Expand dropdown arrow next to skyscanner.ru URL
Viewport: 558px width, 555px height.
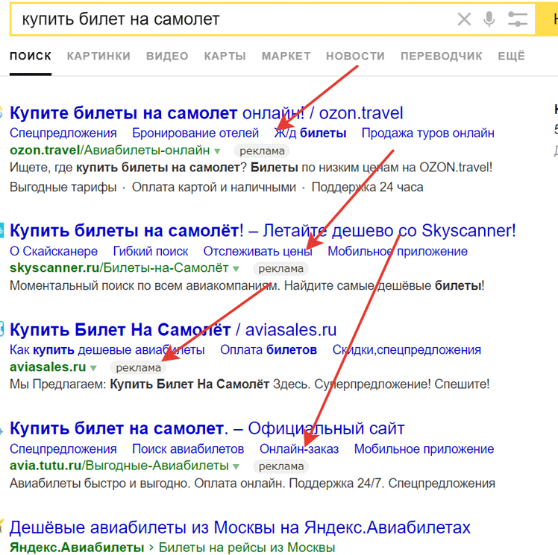click(236, 269)
